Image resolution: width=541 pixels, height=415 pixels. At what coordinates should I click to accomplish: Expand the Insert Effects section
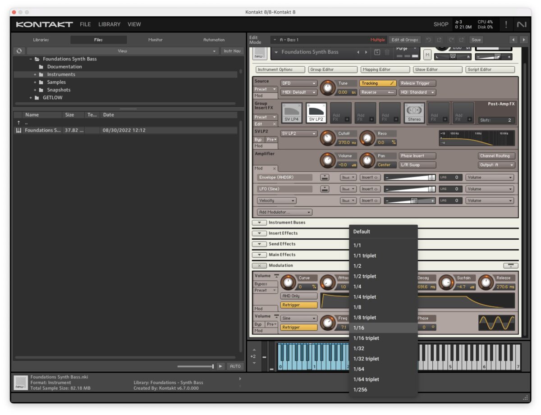pos(259,233)
